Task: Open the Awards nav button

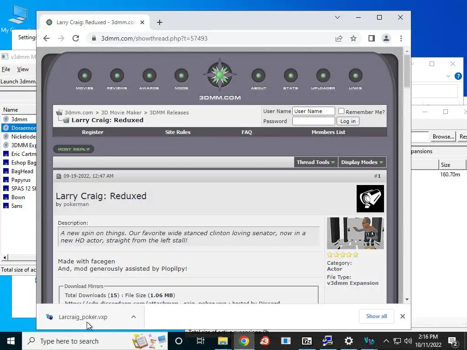Action: (149, 79)
